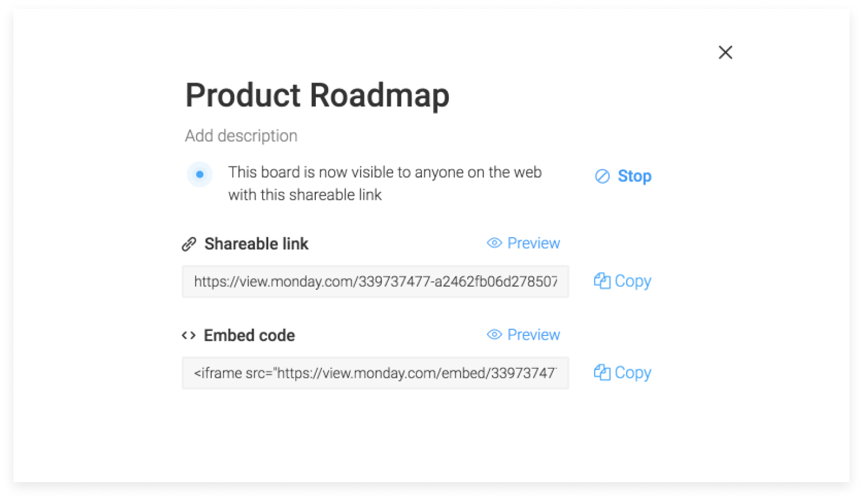Click the angle brackets Embed code icon
This screenshot has height=500, width=863.
(x=188, y=335)
